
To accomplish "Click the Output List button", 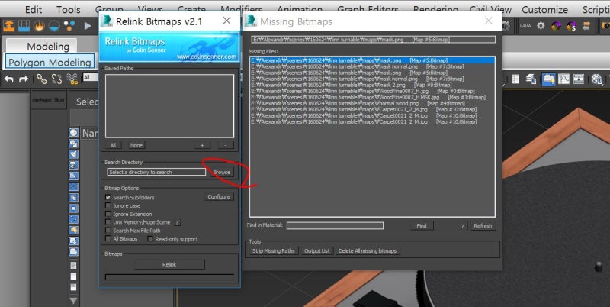I will click(316, 251).
